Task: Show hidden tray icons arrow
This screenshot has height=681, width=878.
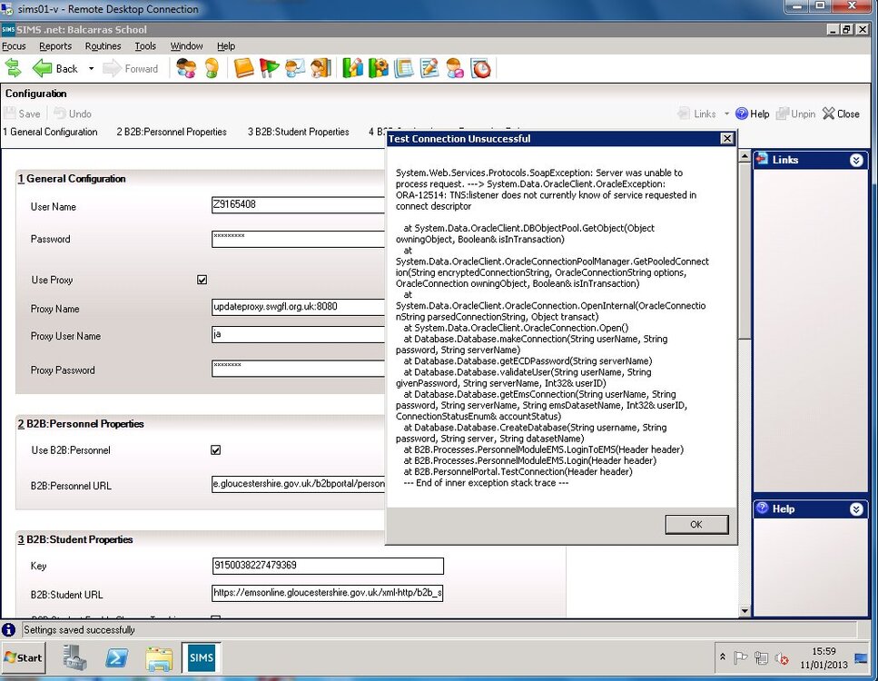Action: [723, 656]
